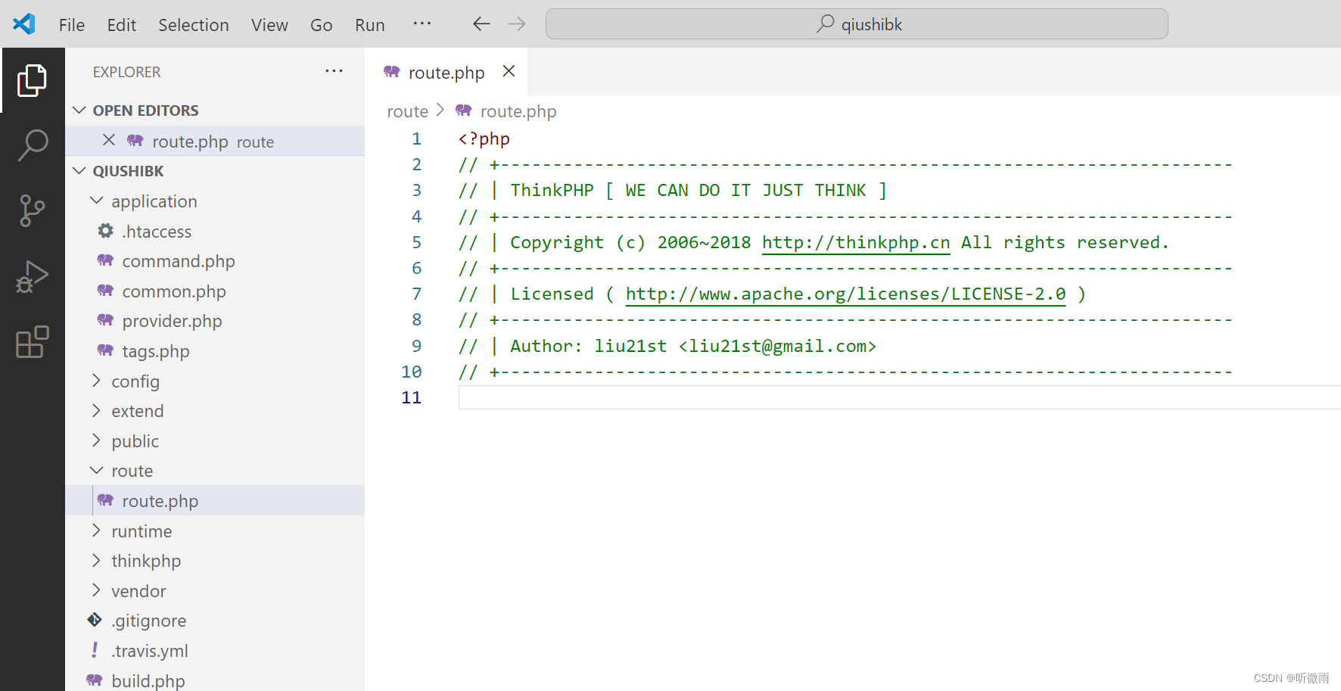Go back with the left arrow
This screenshot has width=1341, height=691.
[x=481, y=24]
